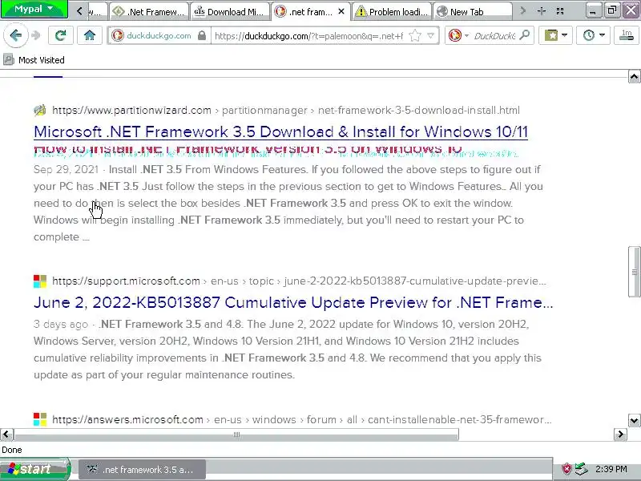The image size is (641, 481).
Task: Click the padlock security icon
Action: (x=202, y=35)
